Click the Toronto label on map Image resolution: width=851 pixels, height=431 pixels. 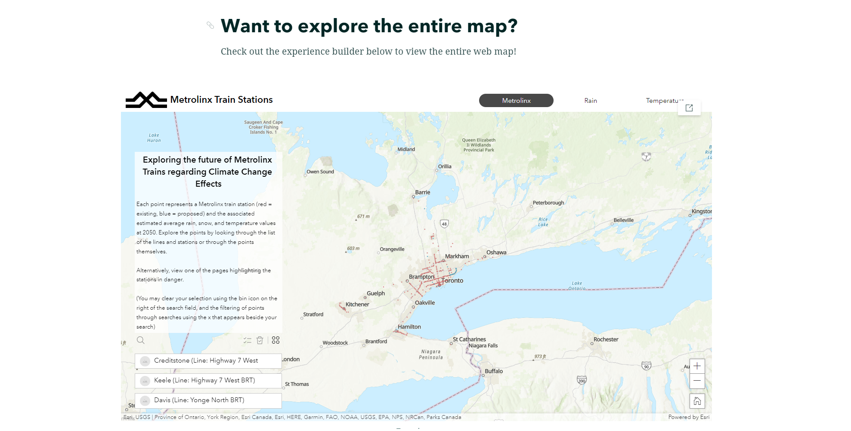[x=453, y=281]
